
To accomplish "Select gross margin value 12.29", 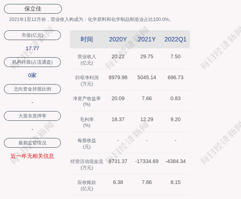I will point(147,119).
